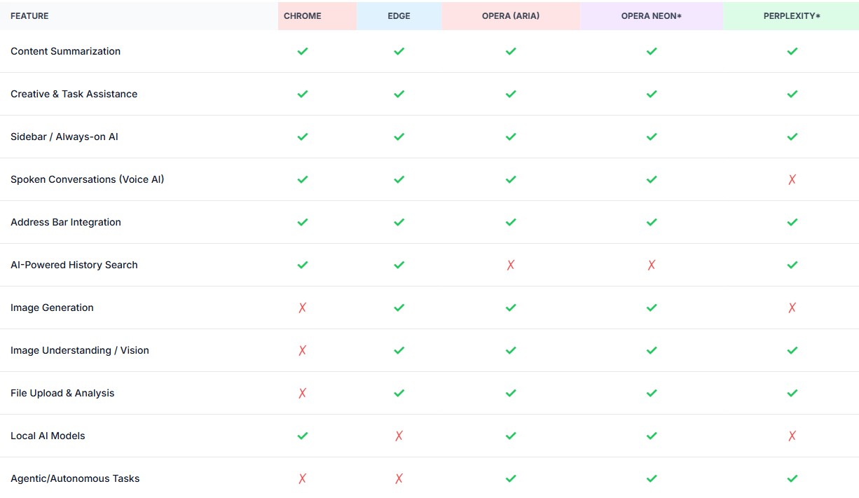Click the PERPLEXITY* column header
Image resolution: width=859 pixels, height=498 pixels.
pyautogui.click(x=792, y=16)
